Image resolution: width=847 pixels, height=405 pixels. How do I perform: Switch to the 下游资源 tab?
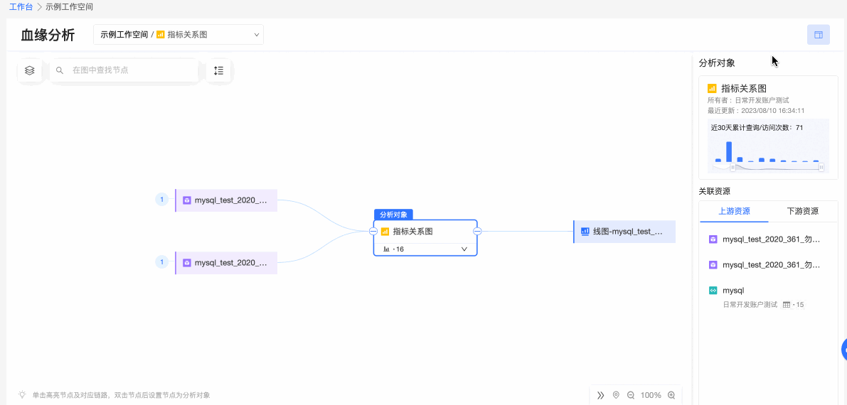[x=802, y=211]
